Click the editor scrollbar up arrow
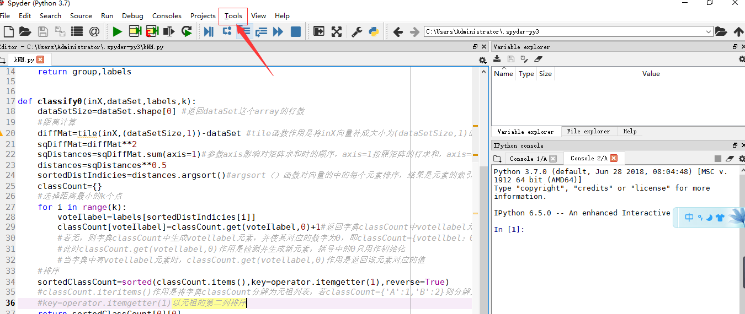Image resolution: width=745 pixels, height=314 pixels. tap(484, 72)
